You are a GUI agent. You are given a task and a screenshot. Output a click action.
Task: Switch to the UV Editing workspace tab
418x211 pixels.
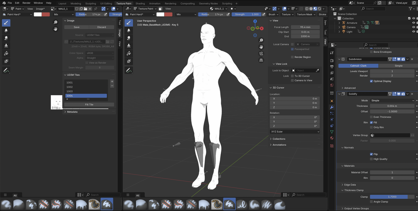(105, 3)
